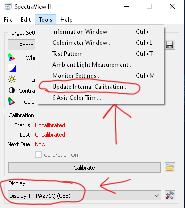The height and width of the screenshot is (208, 185).
Task: Click the color gamut triangle icon
Action: [12, 101]
